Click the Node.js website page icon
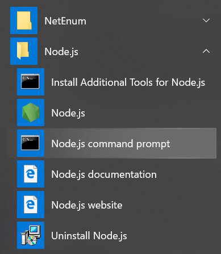 coord(31,205)
